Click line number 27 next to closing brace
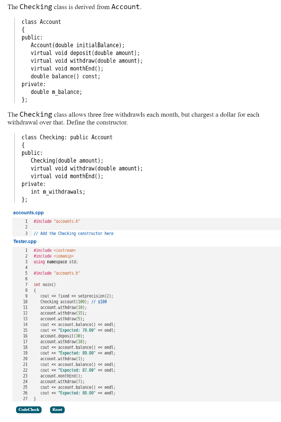281x422 pixels. tap(26, 399)
